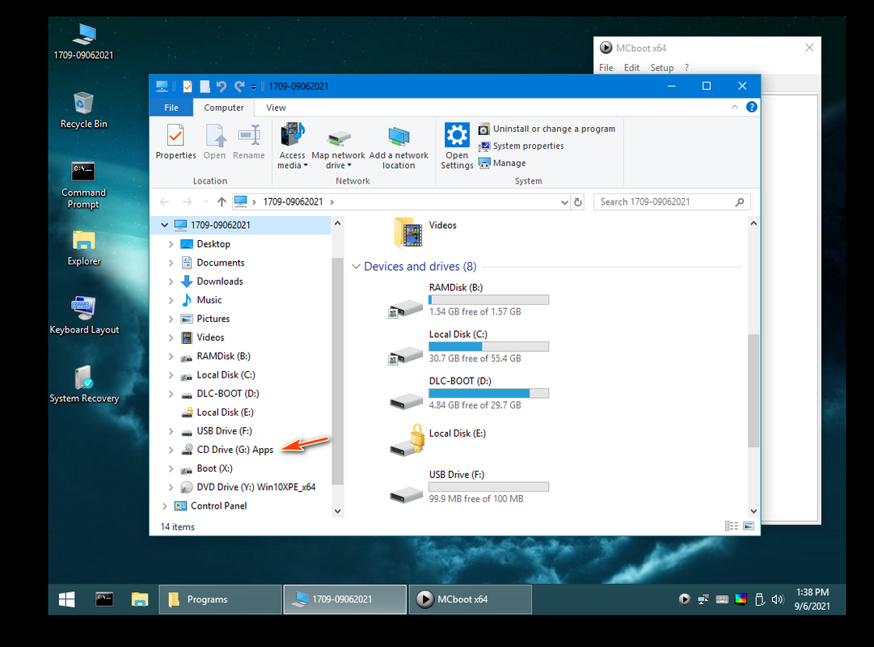Click the Search 1709-09062021 field
Screen dimensions: 874x647
672,202
